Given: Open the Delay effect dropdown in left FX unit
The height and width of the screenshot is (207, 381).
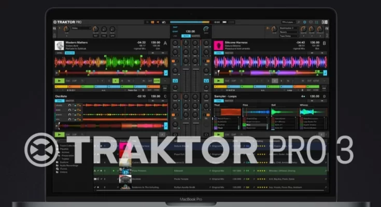Looking at the screenshot, I should [x=80, y=28].
